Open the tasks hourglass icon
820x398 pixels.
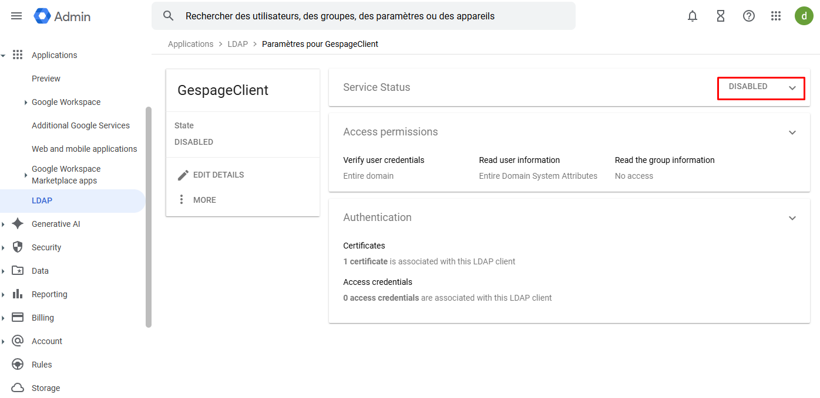point(721,16)
